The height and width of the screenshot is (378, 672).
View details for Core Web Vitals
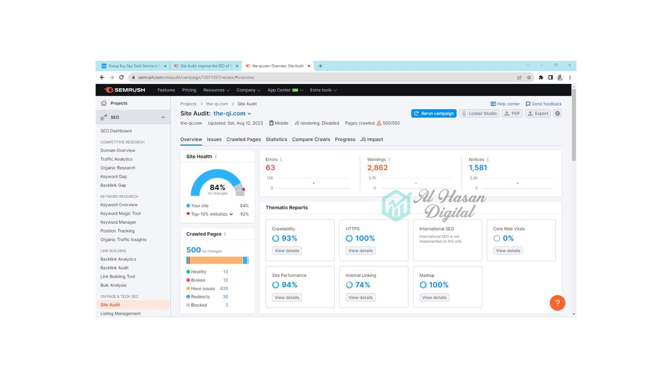[508, 251]
